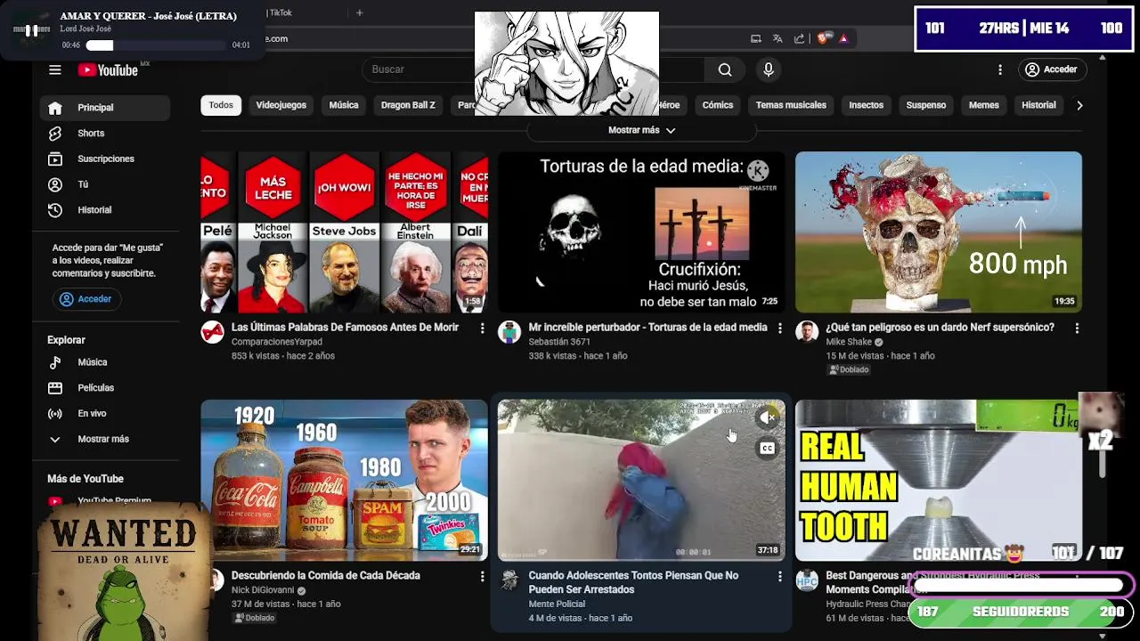
Task: Click the Brave Rewards triangle icon
Action: tap(843, 38)
